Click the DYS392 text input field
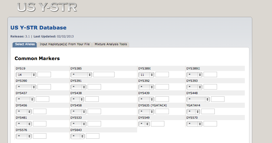This screenshot has width=272, height=143. click(x=162, y=87)
